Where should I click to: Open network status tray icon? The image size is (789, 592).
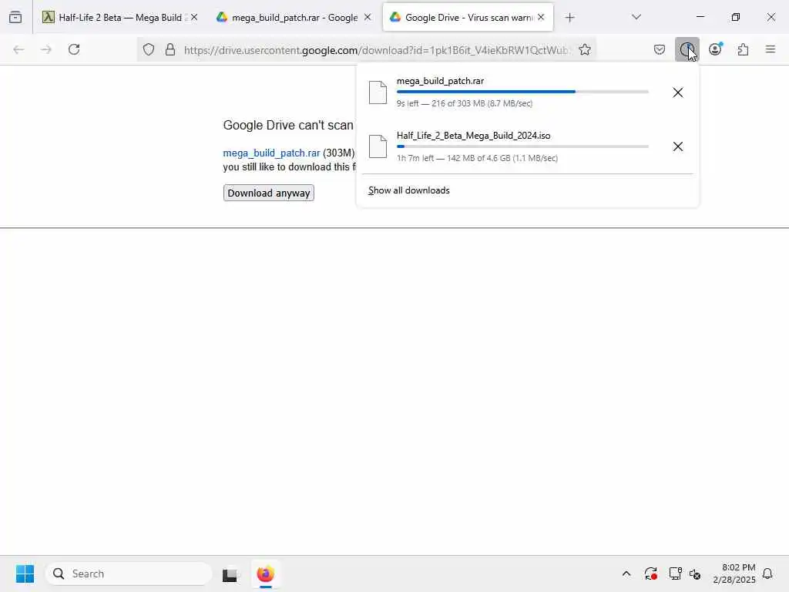[675, 573]
